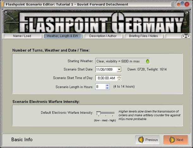193x148 pixels.
Task: Click the orange title bar minimize orb
Action: tap(178, 5)
